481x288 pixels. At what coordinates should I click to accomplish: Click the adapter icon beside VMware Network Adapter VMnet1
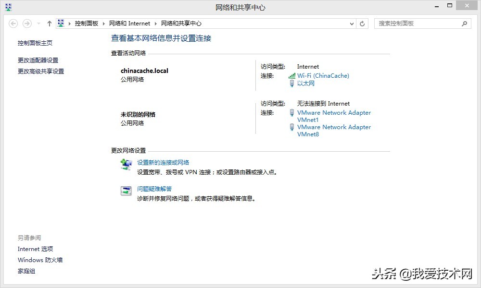pyautogui.click(x=292, y=113)
